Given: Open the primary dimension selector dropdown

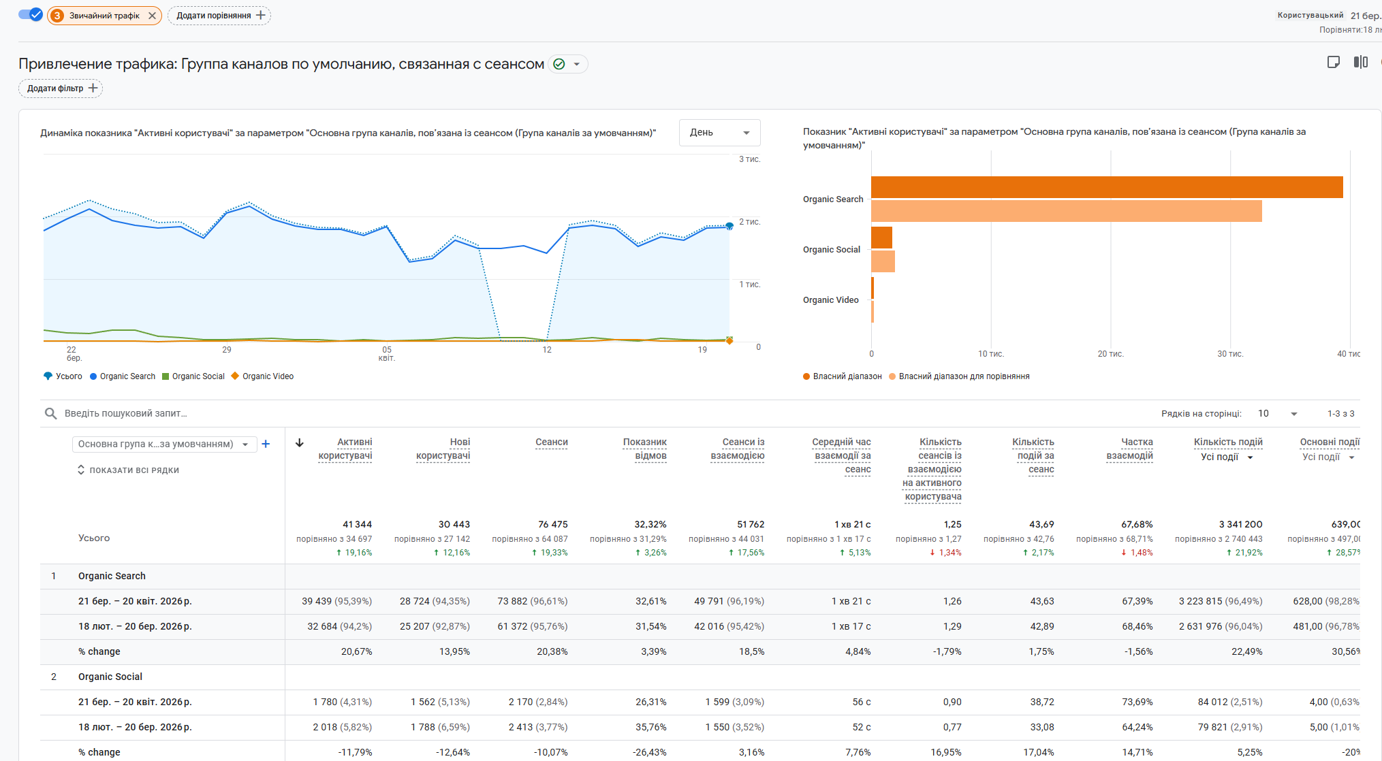Looking at the screenshot, I should [163, 444].
